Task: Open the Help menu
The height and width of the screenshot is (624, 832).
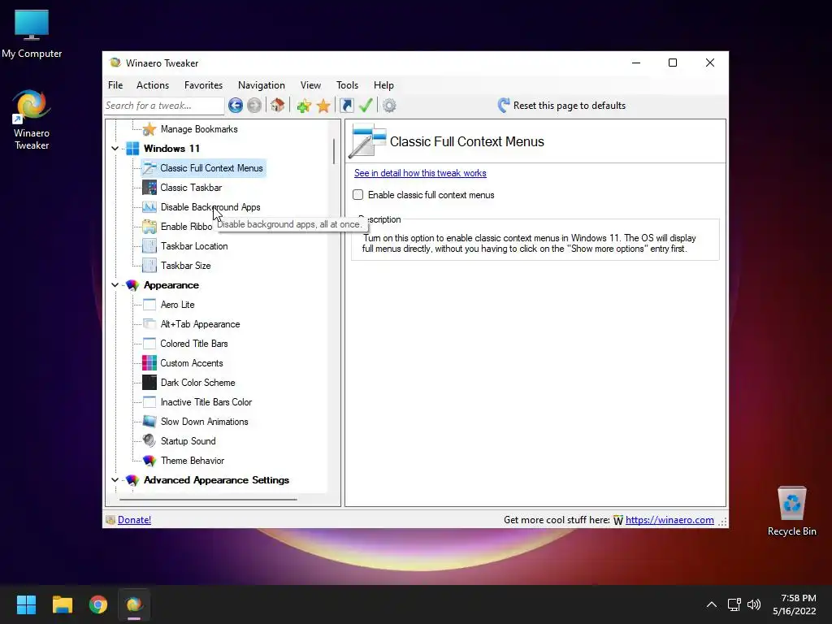Action: click(383, 84)
